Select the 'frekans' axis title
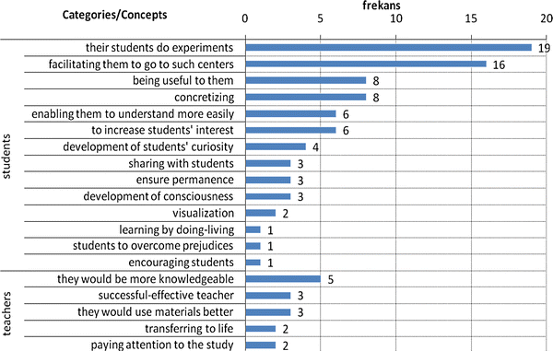The image size is (553, 351). (382, 6)
